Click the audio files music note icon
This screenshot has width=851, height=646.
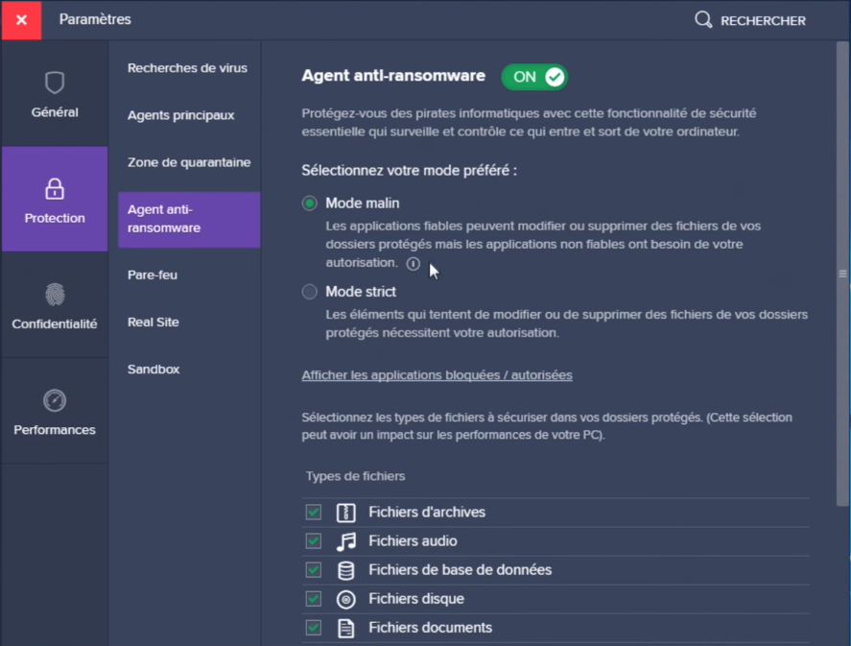tap(346, 541)
